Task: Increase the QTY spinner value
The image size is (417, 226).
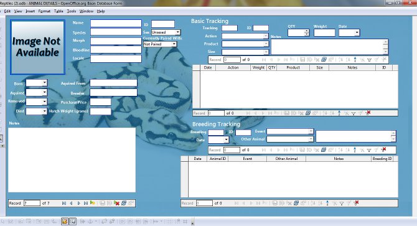Action: coord(307,31)
